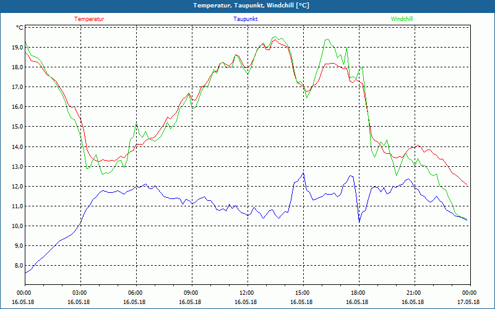Select the 15,0 y-axis value
Screen dimensions: 495x309
pyautogui.click(x=18, y=127)
